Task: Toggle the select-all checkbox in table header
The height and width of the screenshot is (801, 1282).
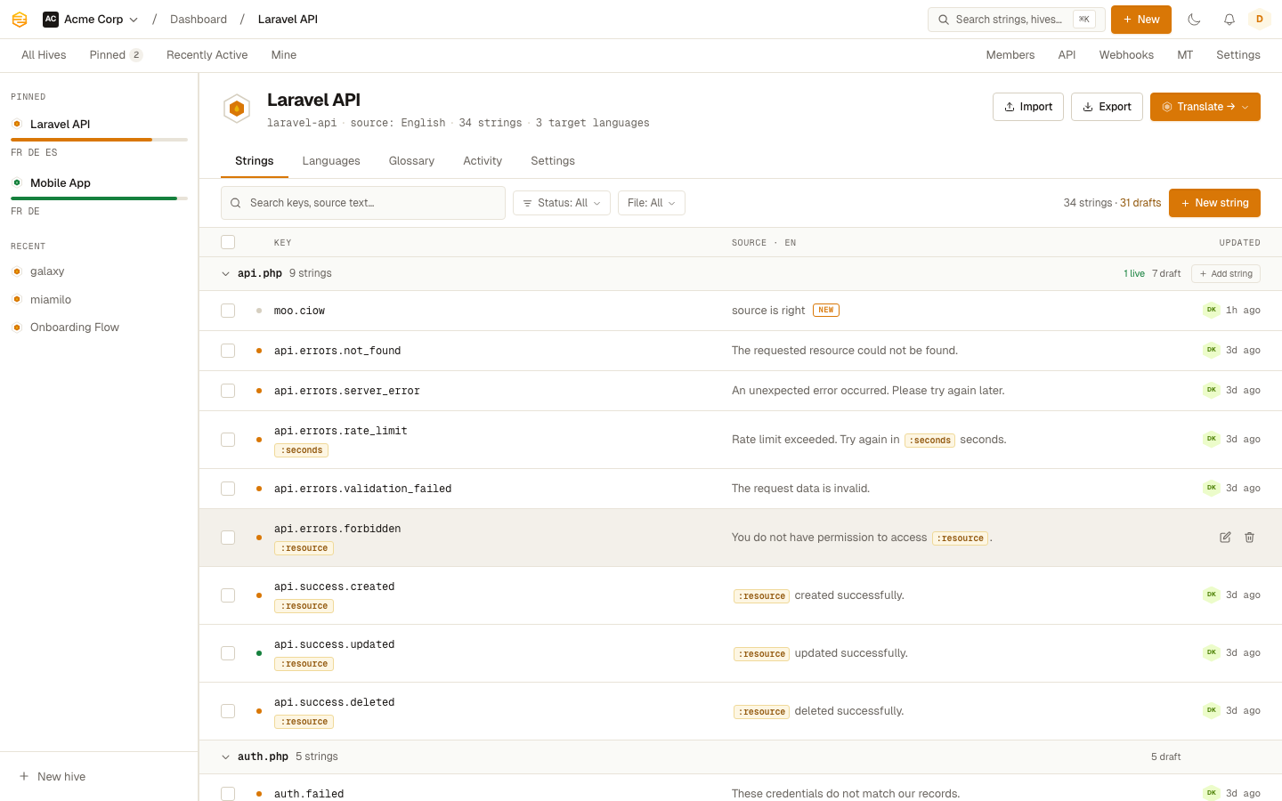Action: [228, 242]
